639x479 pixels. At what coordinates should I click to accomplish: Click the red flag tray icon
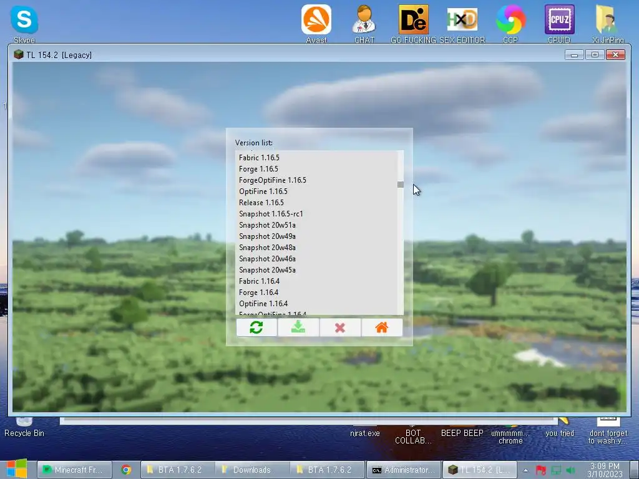tap(541, 470)
